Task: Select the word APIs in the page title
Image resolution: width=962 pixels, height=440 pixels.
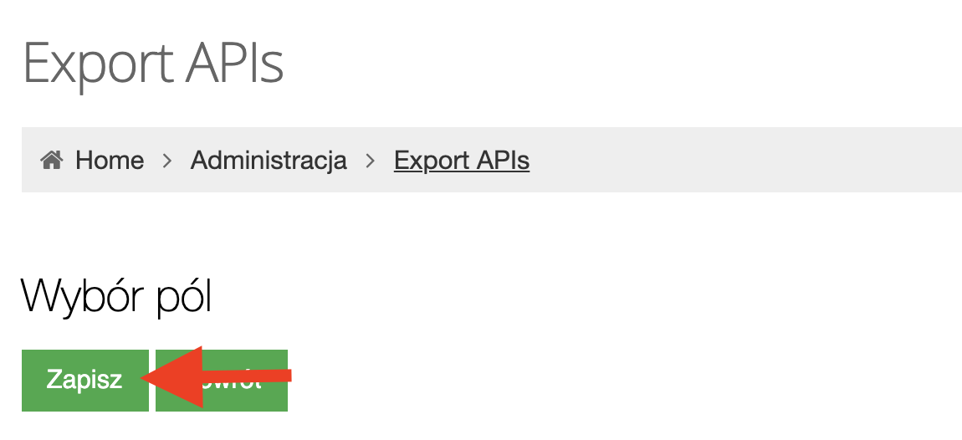Action: pyautogui.click(x=236, y=62)
